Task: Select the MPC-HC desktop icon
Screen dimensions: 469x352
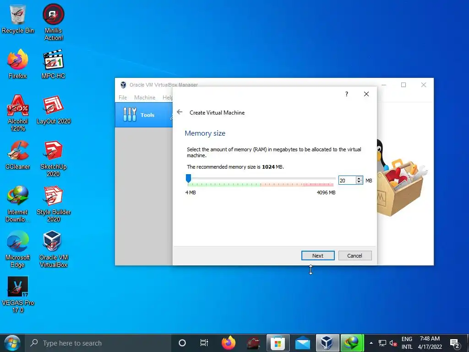Action: pyautogui.click(x=53, y=64)
